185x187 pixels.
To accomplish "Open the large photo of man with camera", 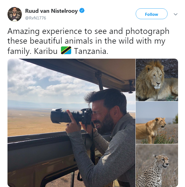I will coord(71,123).
